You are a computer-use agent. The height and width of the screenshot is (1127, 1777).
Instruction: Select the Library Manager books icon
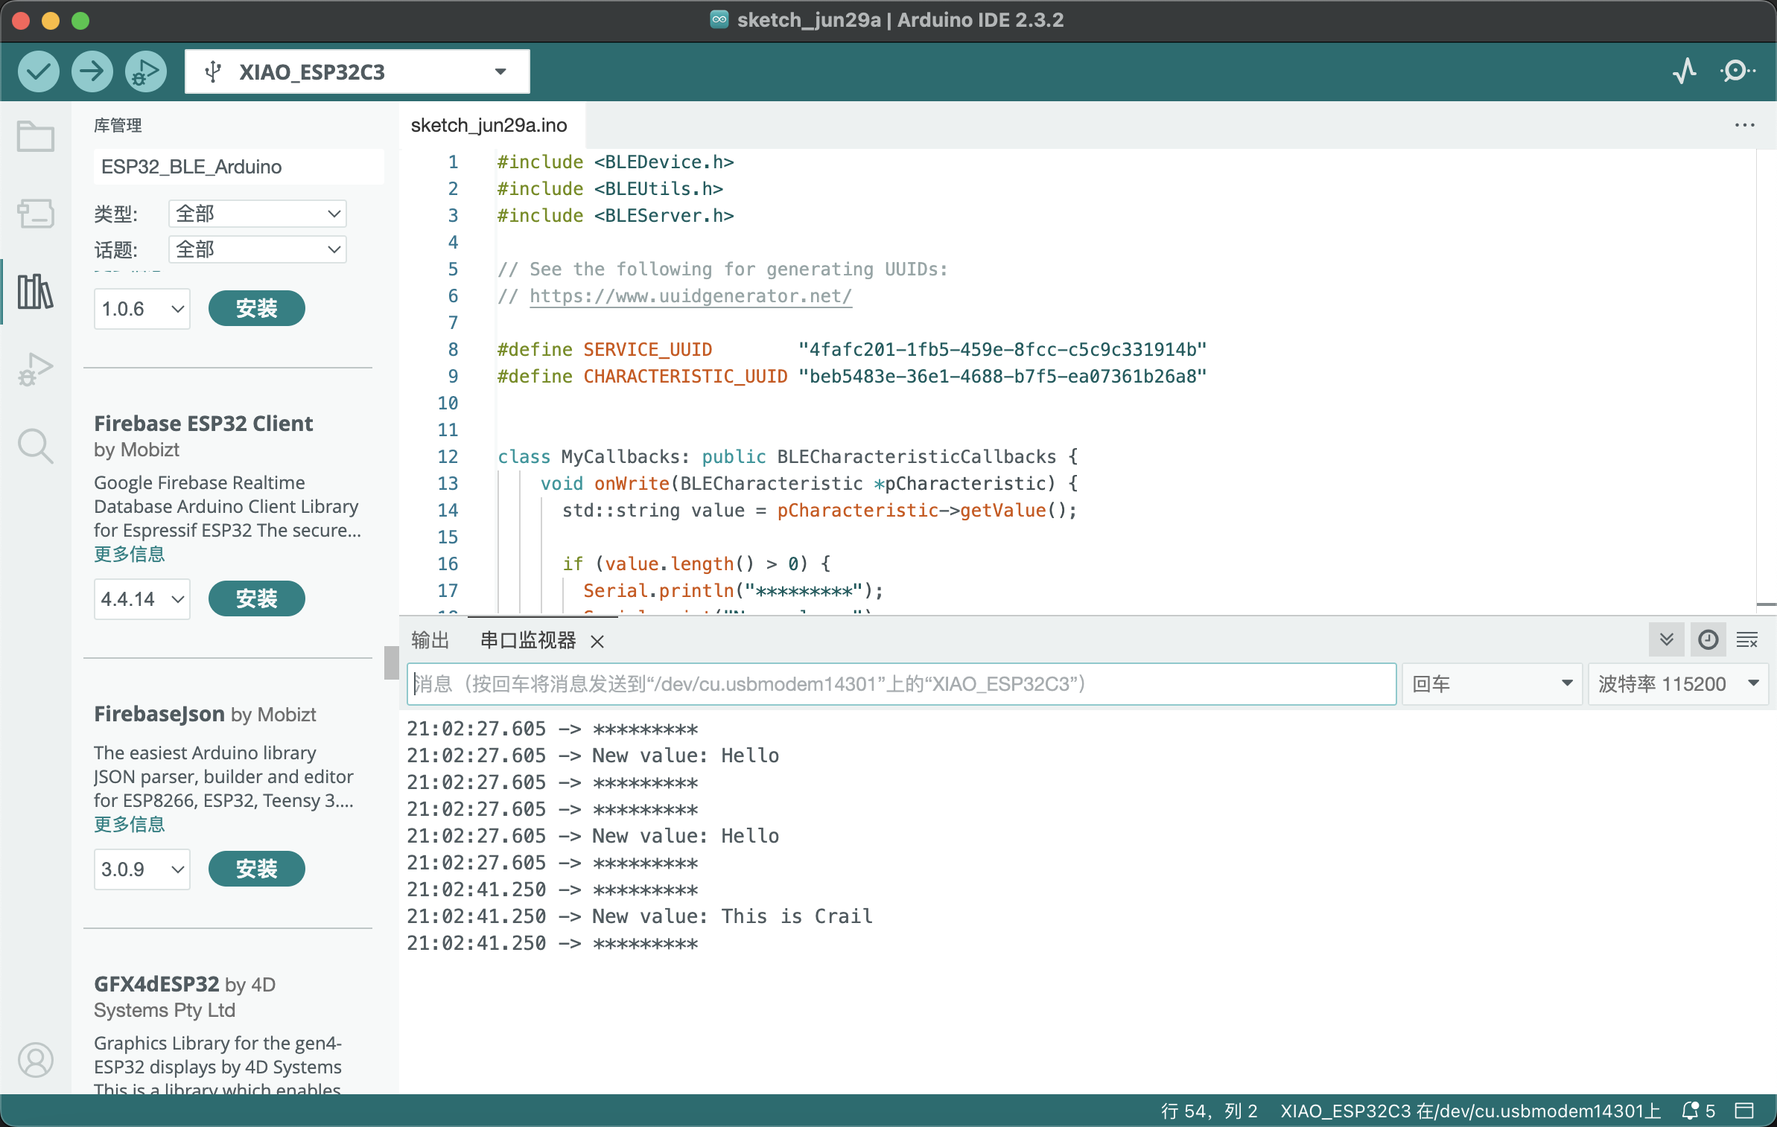point(35,291)
